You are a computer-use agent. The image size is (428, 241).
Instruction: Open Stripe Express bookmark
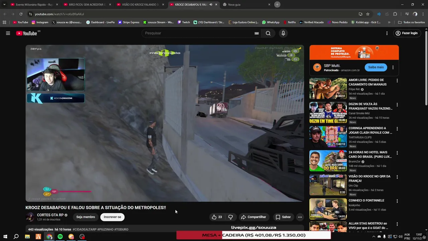pyautogui.click(x=129, y=22)
